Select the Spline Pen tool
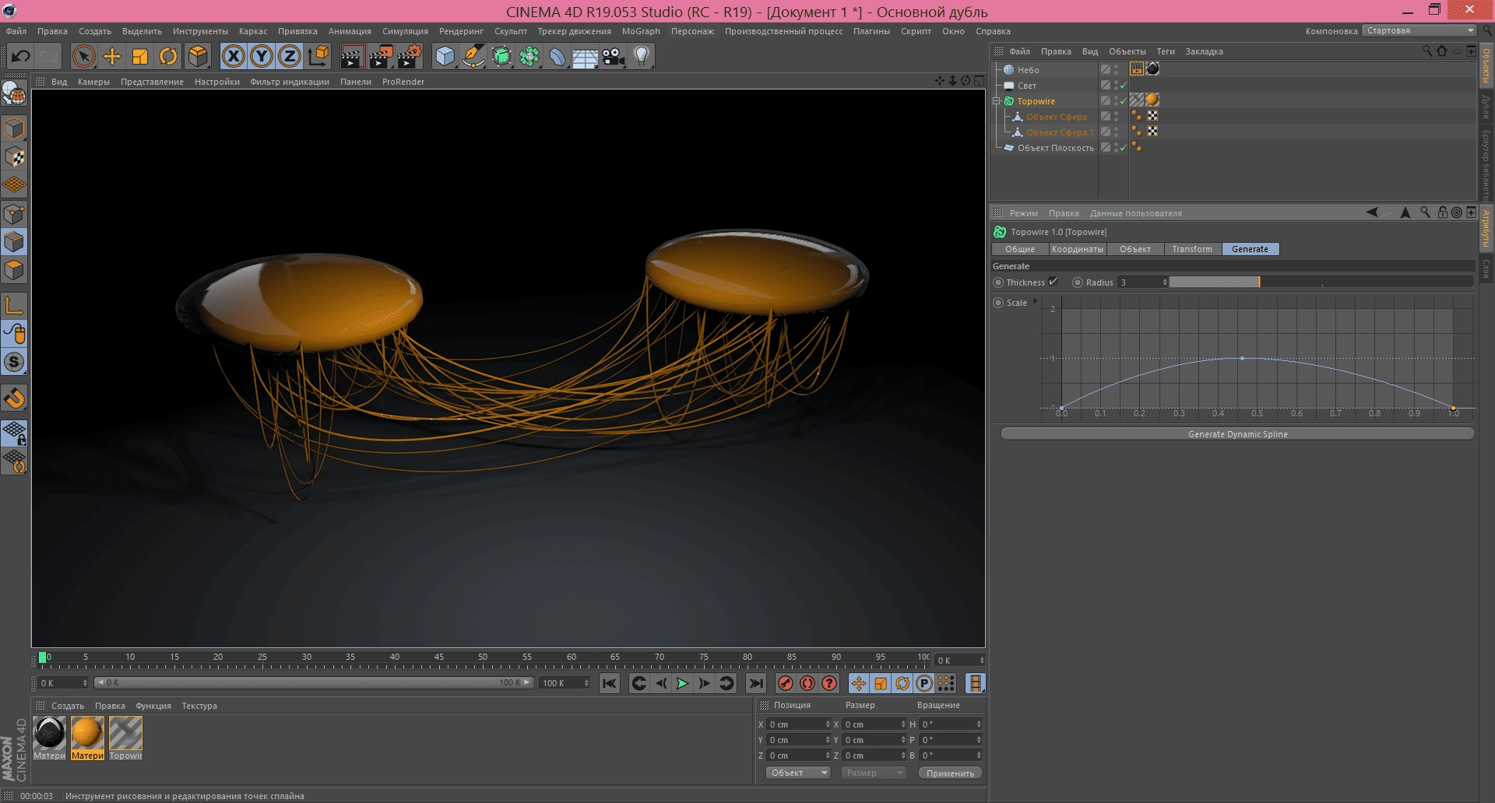 pyautogui.click(x=473, y=56)
